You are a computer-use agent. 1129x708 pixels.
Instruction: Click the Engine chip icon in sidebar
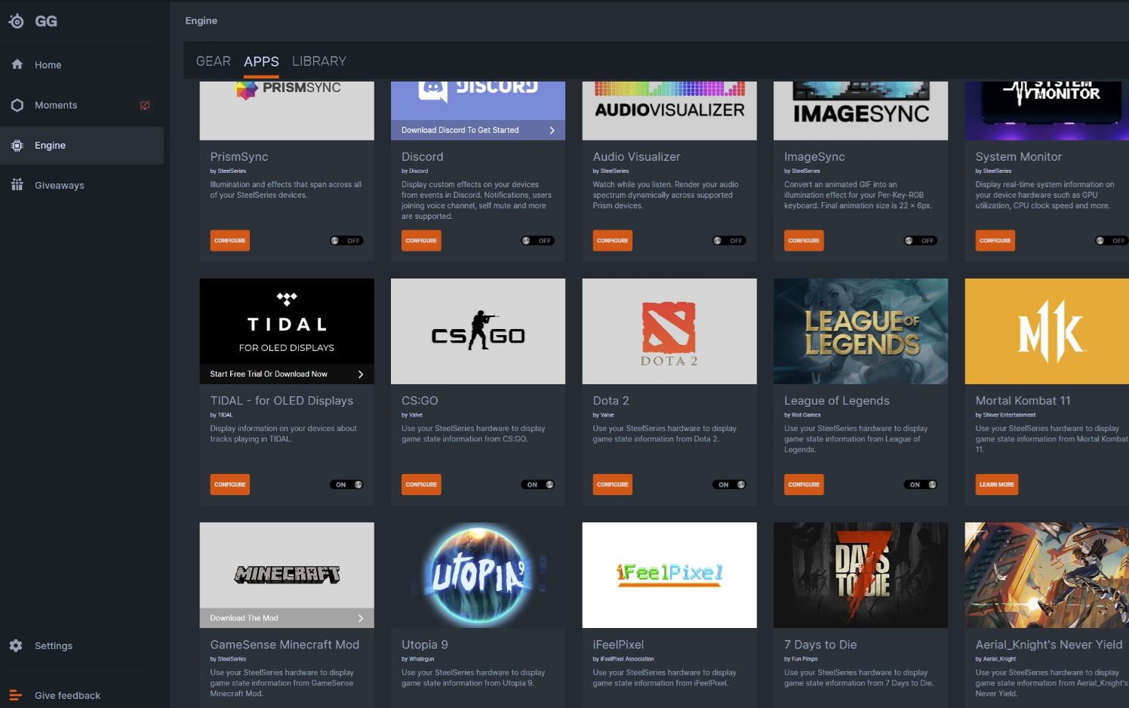point(17,145)
